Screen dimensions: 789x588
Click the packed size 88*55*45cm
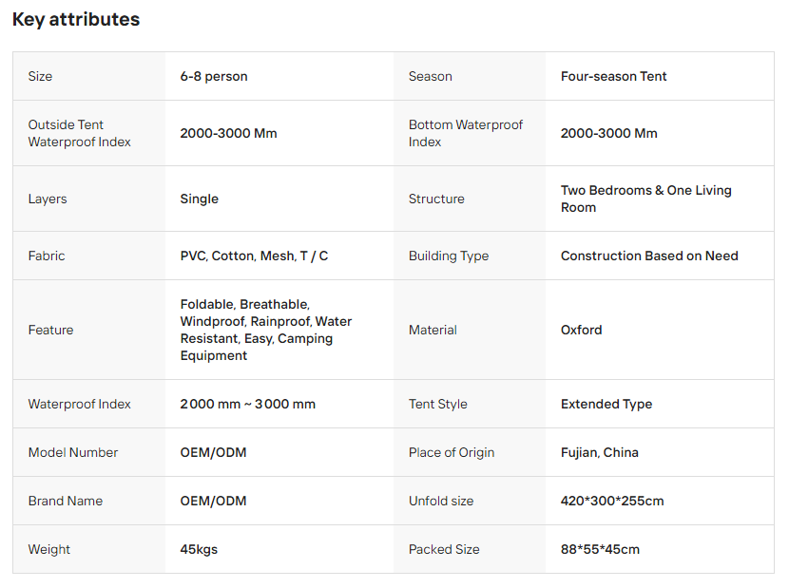click(x=600, y=549)
